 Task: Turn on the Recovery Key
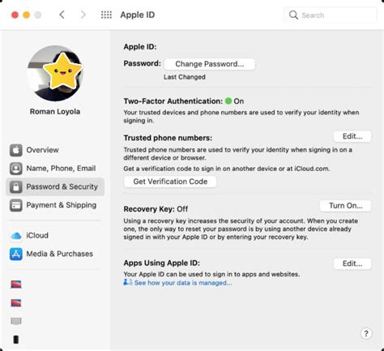346,206
